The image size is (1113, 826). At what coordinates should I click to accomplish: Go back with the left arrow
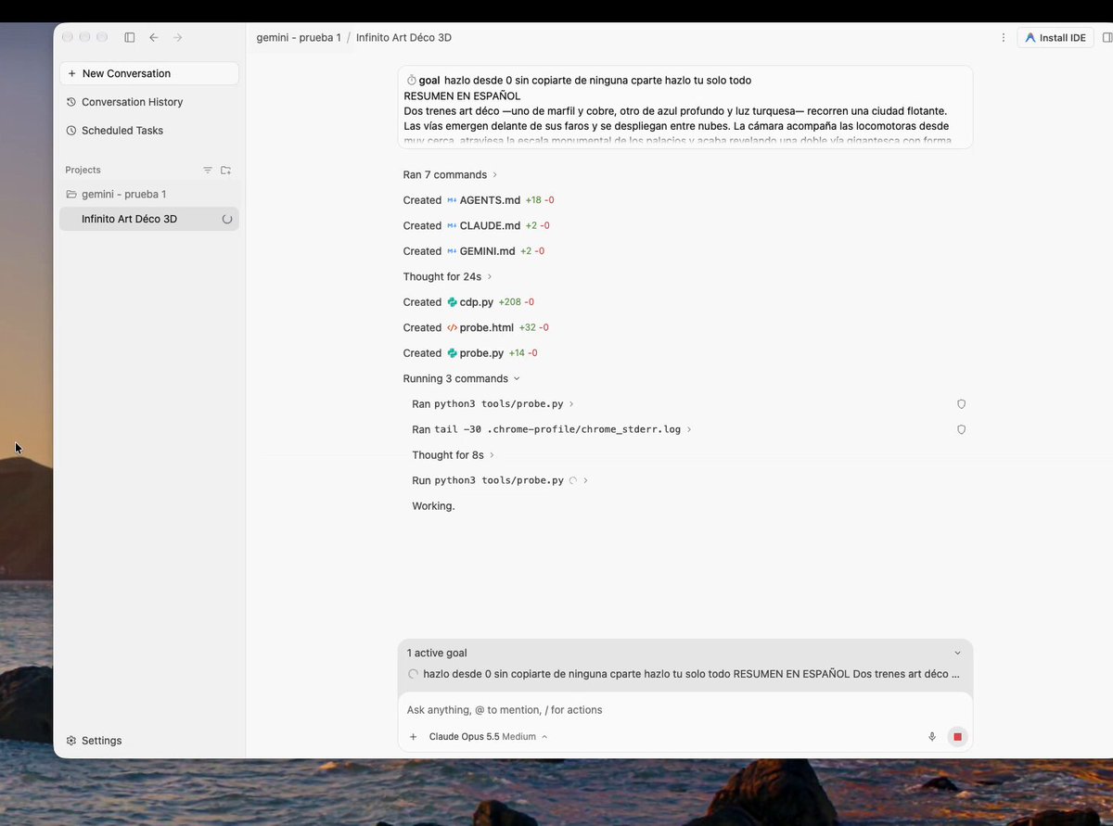coord(154,37)
